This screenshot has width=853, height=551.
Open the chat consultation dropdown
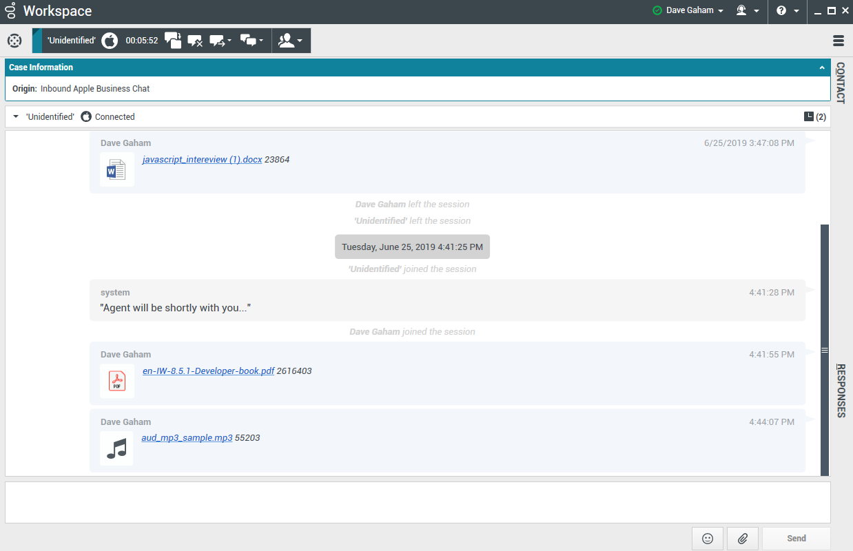point(251,41)
